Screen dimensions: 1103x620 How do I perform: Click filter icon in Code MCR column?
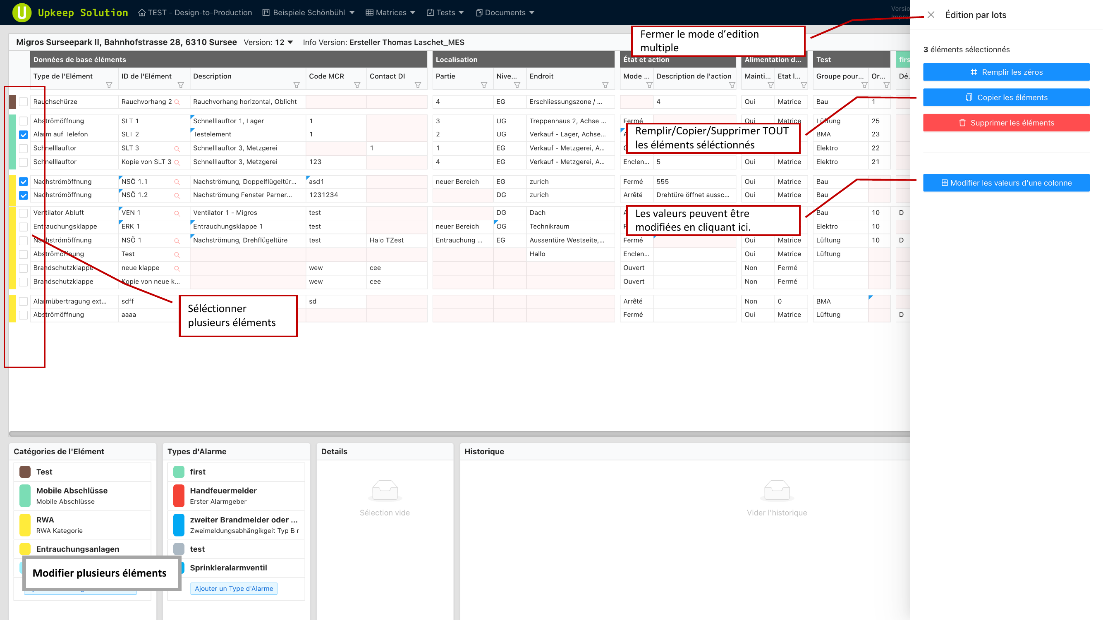coord(357,85)
